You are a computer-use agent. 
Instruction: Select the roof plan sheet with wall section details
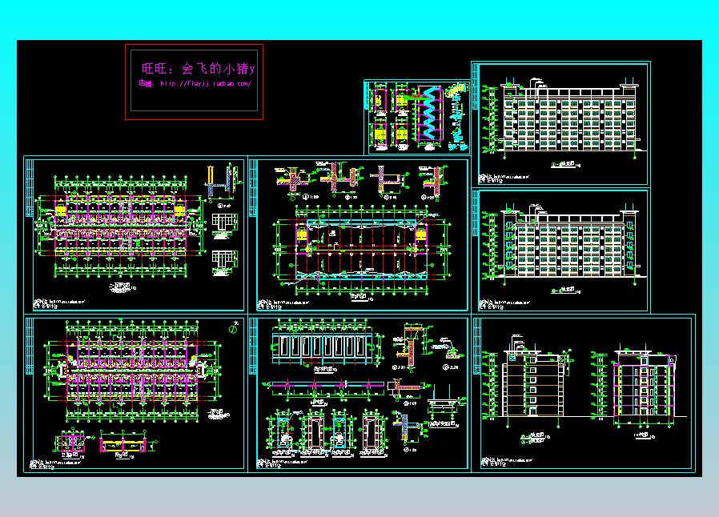coord(359,234)
